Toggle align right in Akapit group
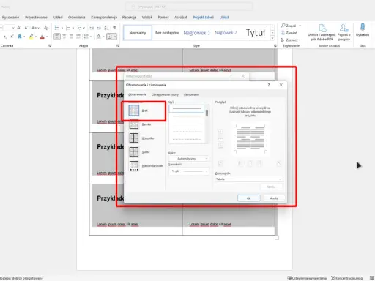The image size is (375, 281). [71, 37]
